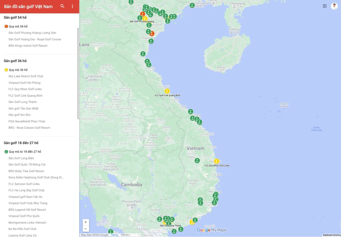Click the Keyboard shortcuts button
Image resolution: width=341 pixels, height=237 pixels.
[332, 235]
